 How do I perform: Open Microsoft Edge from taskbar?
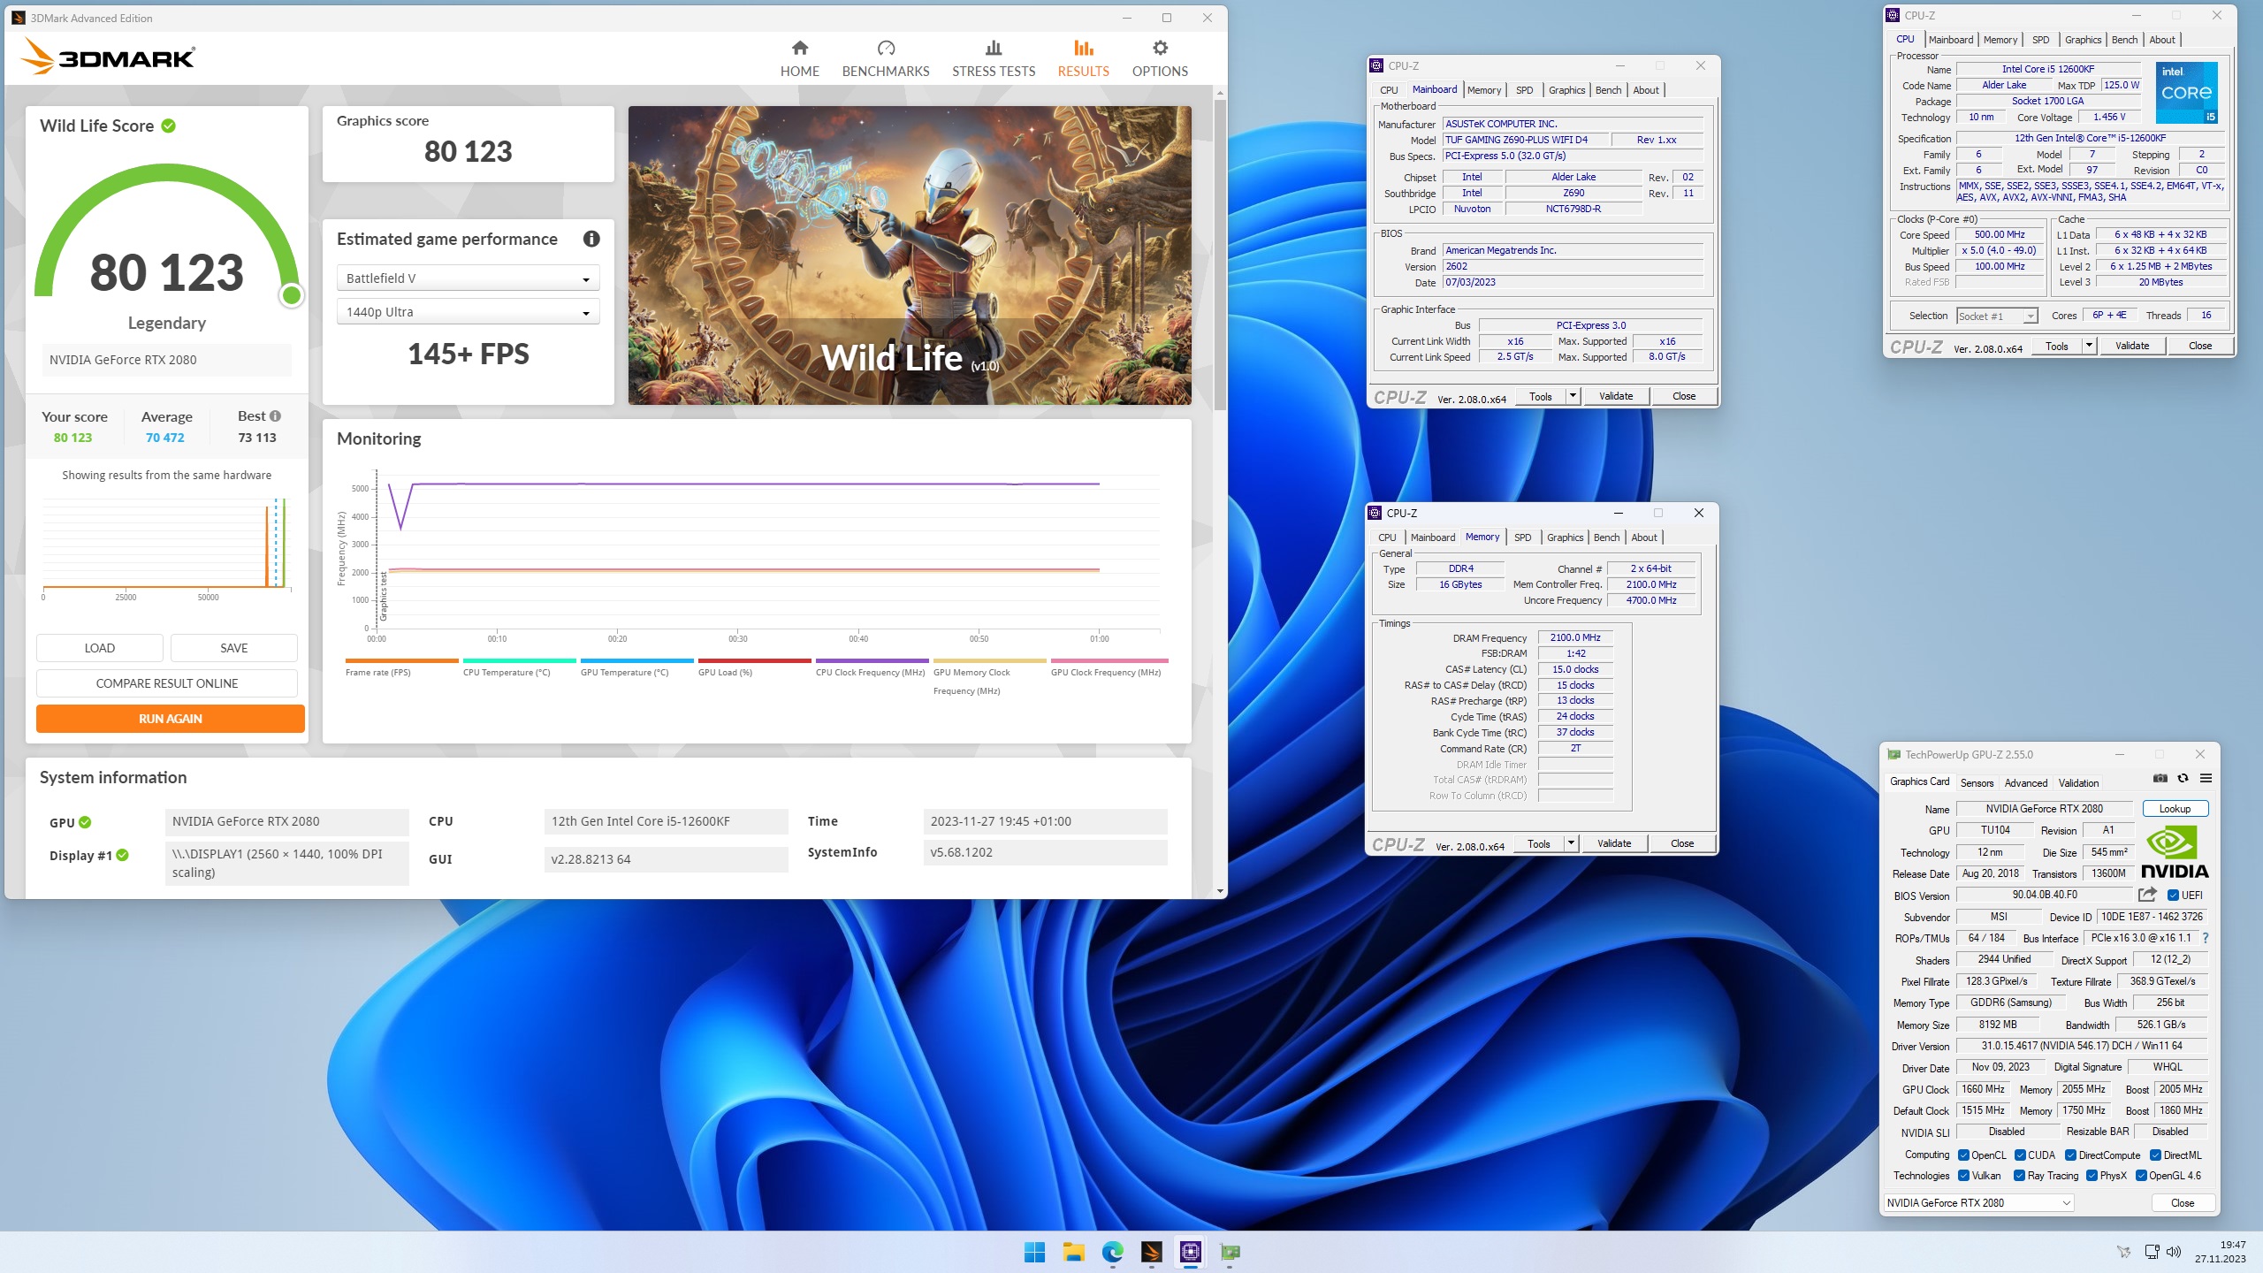tap(1112, 1252)
